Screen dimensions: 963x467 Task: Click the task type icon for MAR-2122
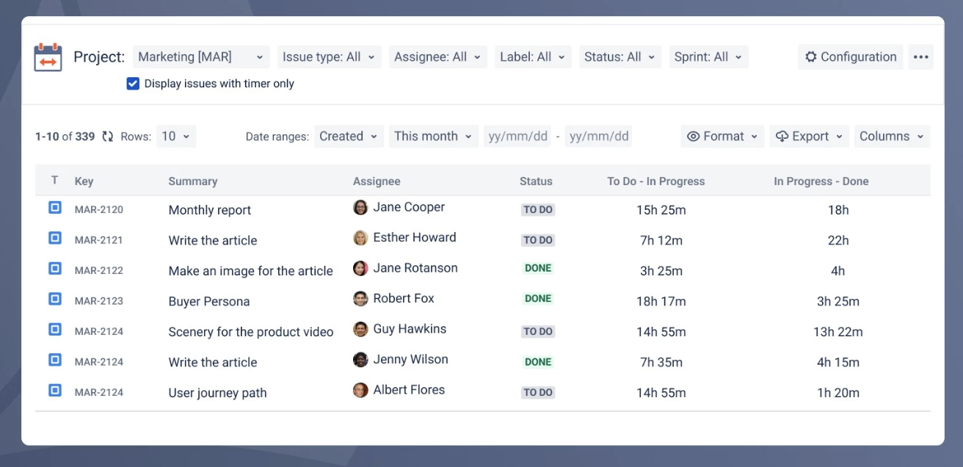tap(55, 269)
